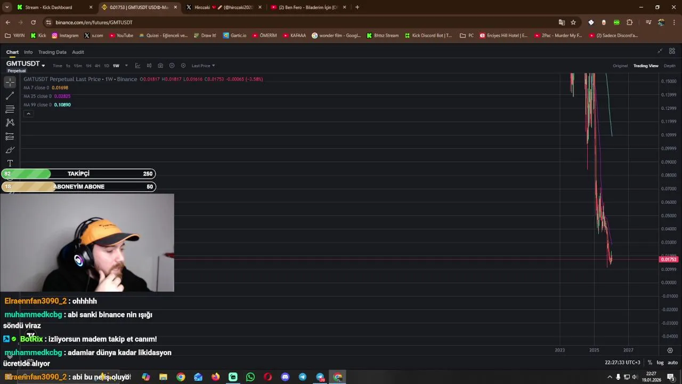682x384 pixels.
Task: Toggle percent scale on price axis
Action: 649,363
